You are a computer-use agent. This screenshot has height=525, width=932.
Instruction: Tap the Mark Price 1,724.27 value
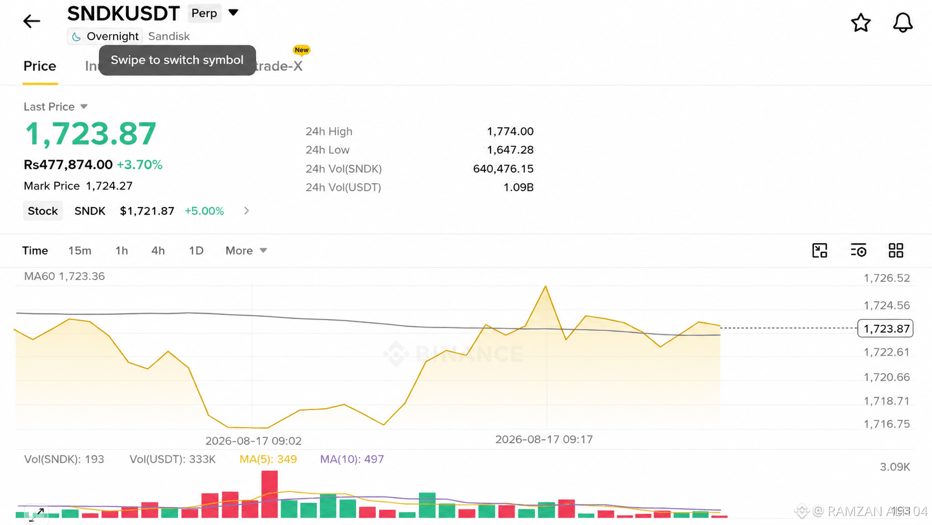(109, 186)
